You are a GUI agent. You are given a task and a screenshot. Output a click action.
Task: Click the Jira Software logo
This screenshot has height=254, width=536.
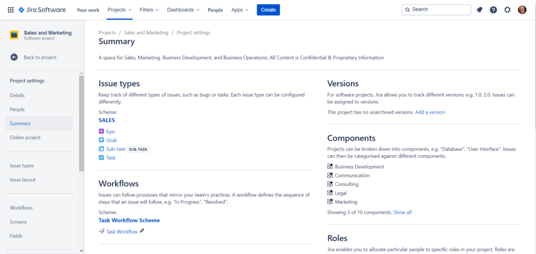tap(42, 10)
